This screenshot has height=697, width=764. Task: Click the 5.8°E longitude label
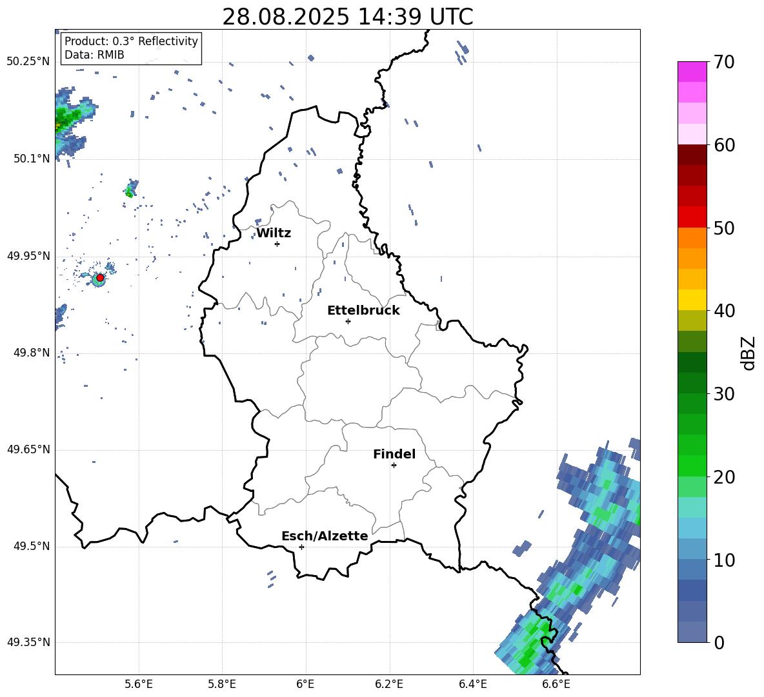click(x=222, y=684)
